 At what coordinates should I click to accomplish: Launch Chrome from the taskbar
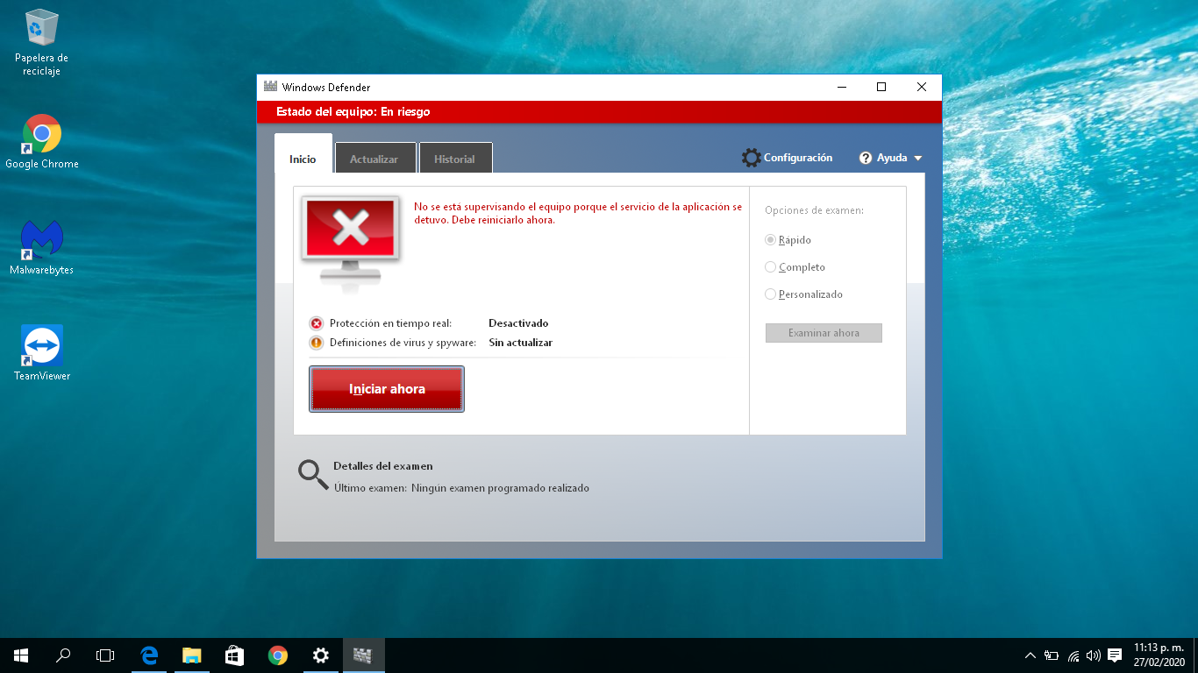278,655
